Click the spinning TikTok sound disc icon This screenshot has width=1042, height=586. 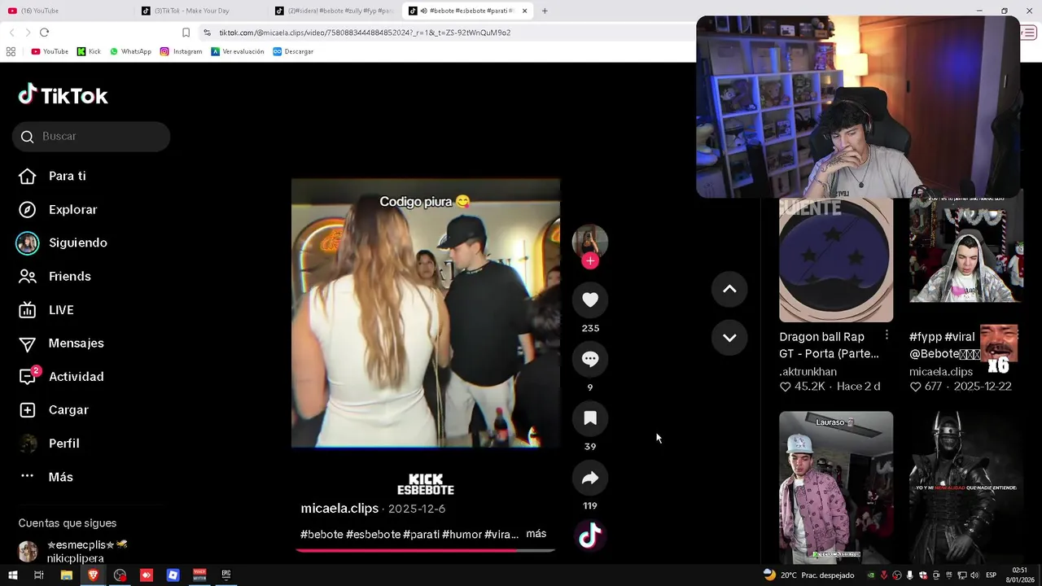pyautogui.click(x=590, y=536)
